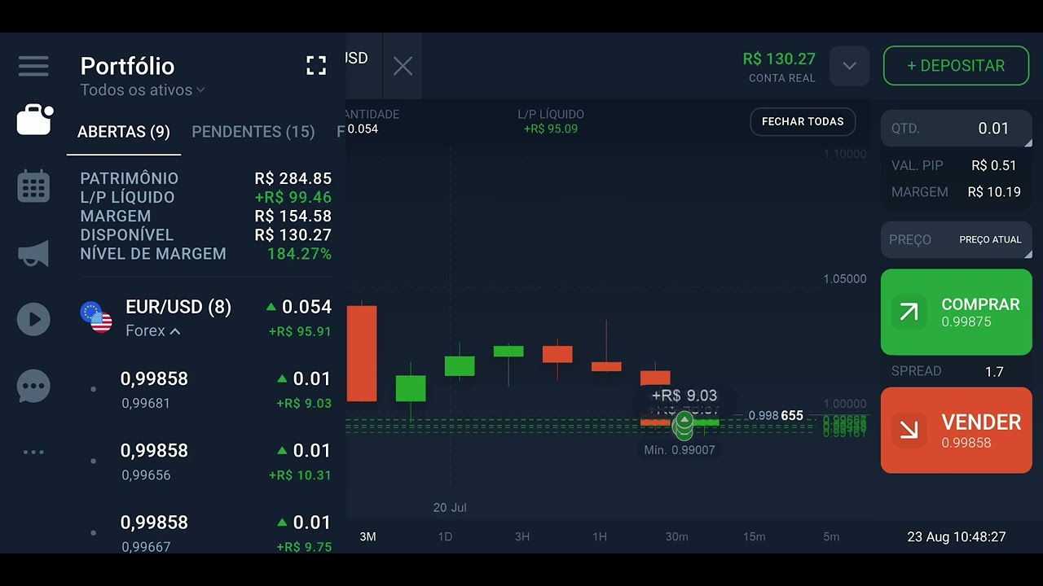Close the EUR/USD chart tab
The width and height of the screenshot is (1043, 586).
(403, 67)
